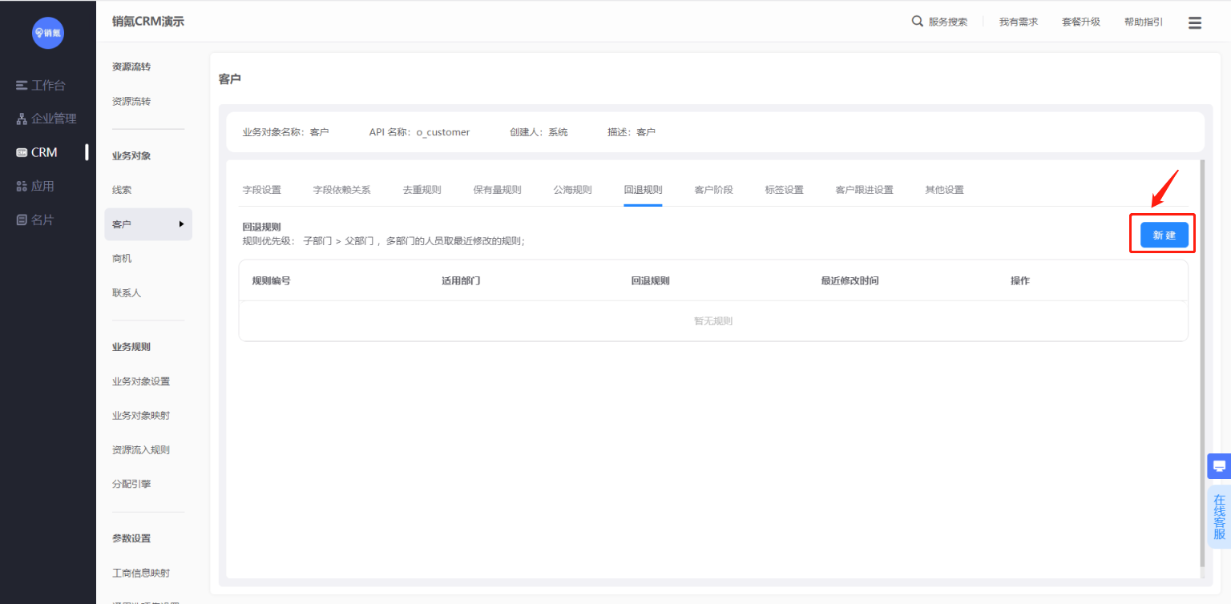Open 企业管理 in the sidebar
1231x604 pixels.
(46, 119)
